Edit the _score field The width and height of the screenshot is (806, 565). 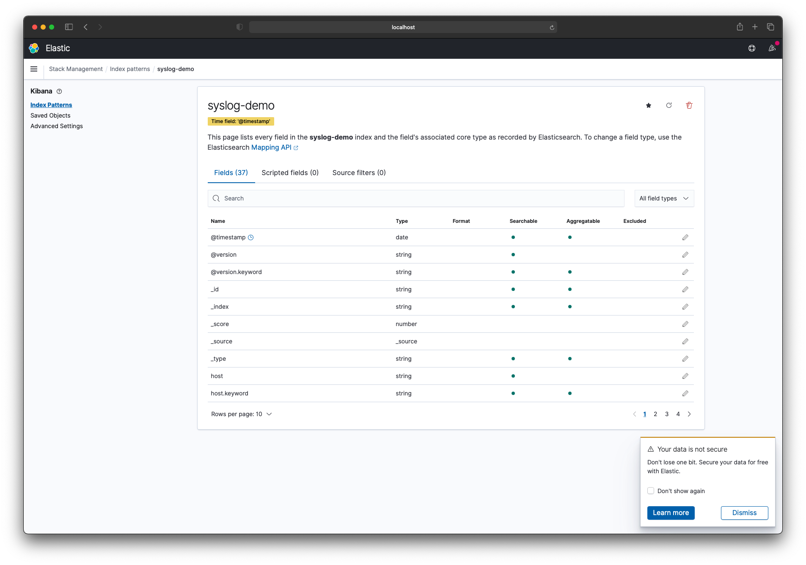(685, 324)
